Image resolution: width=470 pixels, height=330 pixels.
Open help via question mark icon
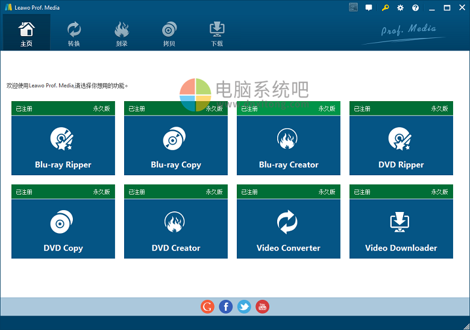[x=416, y=8]
